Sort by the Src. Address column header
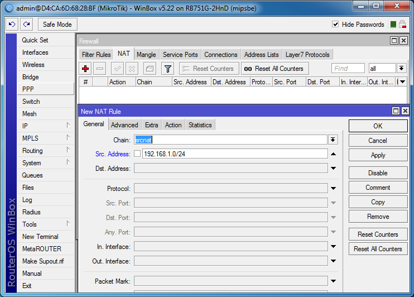Viewport: 414px width, 297px height. pos(191,82)
